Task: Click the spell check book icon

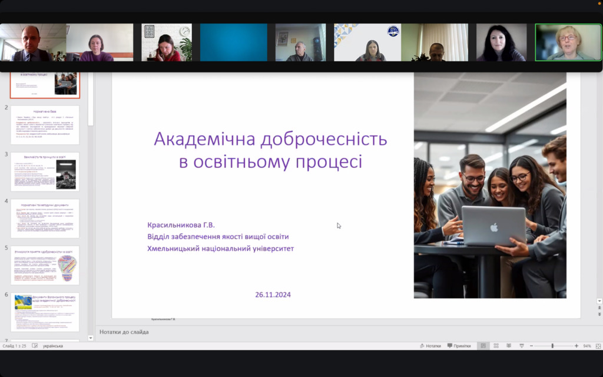Action: pyautogui.click(x=35, y=346)
